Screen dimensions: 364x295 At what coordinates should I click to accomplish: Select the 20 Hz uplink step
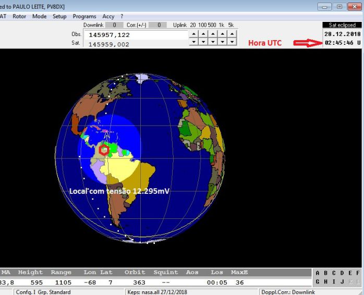pyautogui.click(x=193, y=25)
